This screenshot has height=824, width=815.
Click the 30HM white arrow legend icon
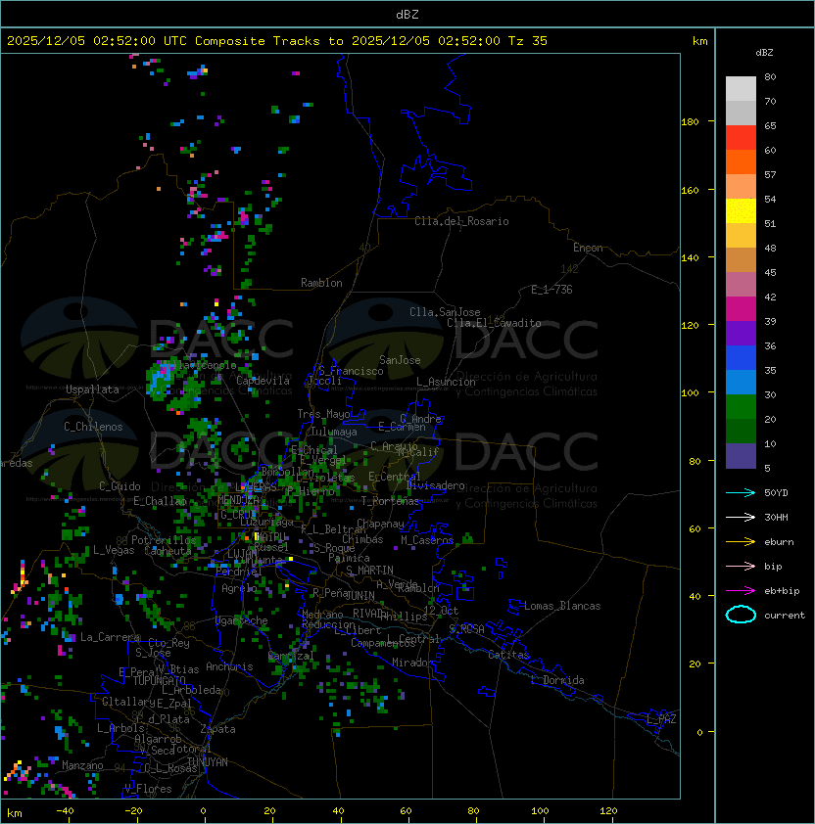click(741, 517)
